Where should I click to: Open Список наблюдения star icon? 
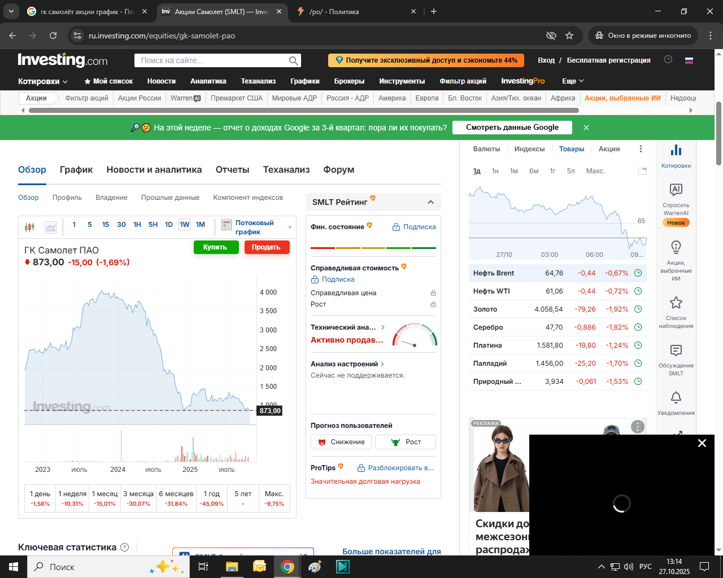tap(676, 303)
